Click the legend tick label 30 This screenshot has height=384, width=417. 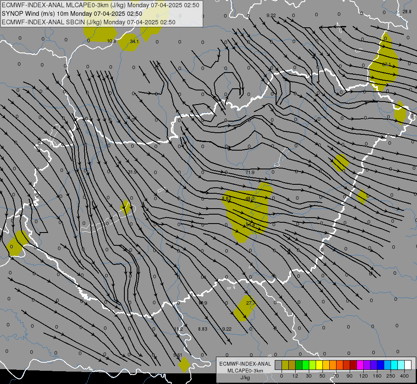pyautogui.click(x=308, y=376)
